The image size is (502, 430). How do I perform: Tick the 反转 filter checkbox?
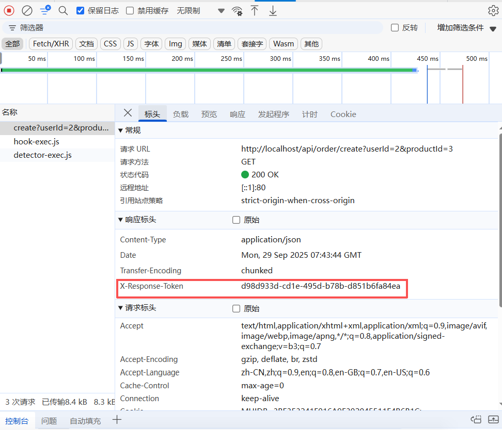(x=395, y=28)
